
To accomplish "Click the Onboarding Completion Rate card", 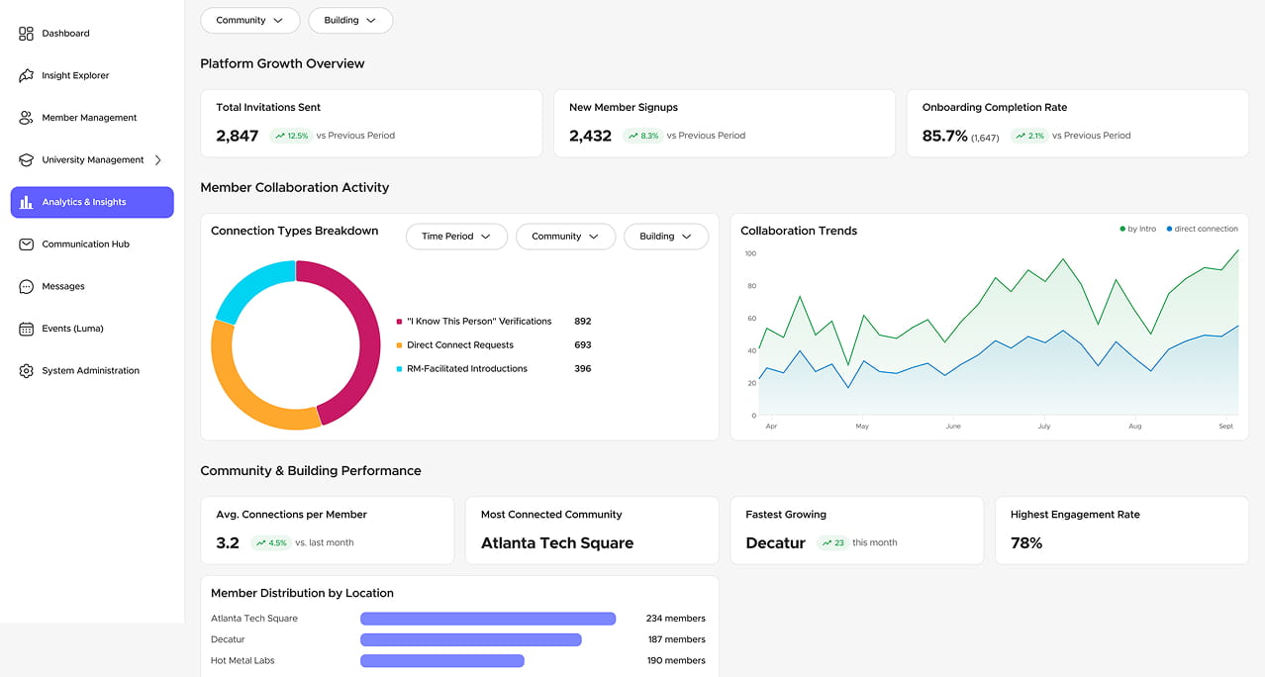I will pos(1078,124).
